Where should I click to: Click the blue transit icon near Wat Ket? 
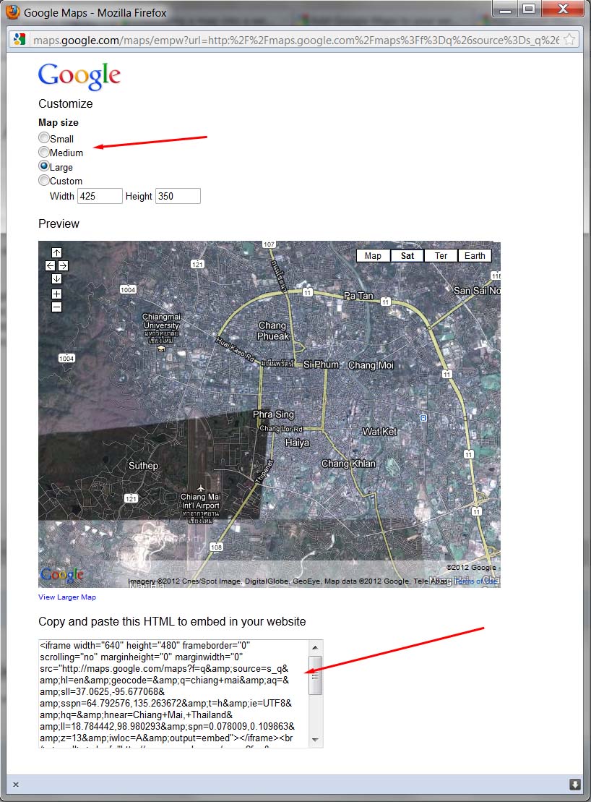point(423,418)
